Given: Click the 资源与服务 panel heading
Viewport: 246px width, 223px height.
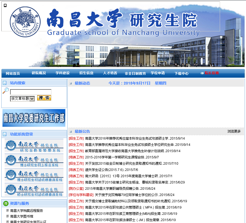Looking at the screenshot, I should tap(19, 203).
